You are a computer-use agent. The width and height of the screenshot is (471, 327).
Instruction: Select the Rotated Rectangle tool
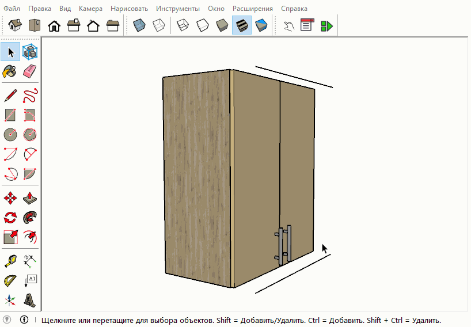click(30, 115)
